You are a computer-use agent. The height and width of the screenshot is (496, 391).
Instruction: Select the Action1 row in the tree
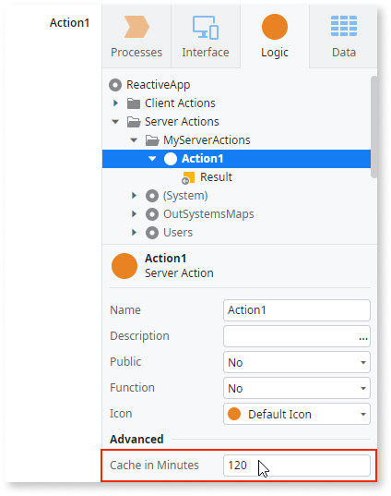pos(236,159)
